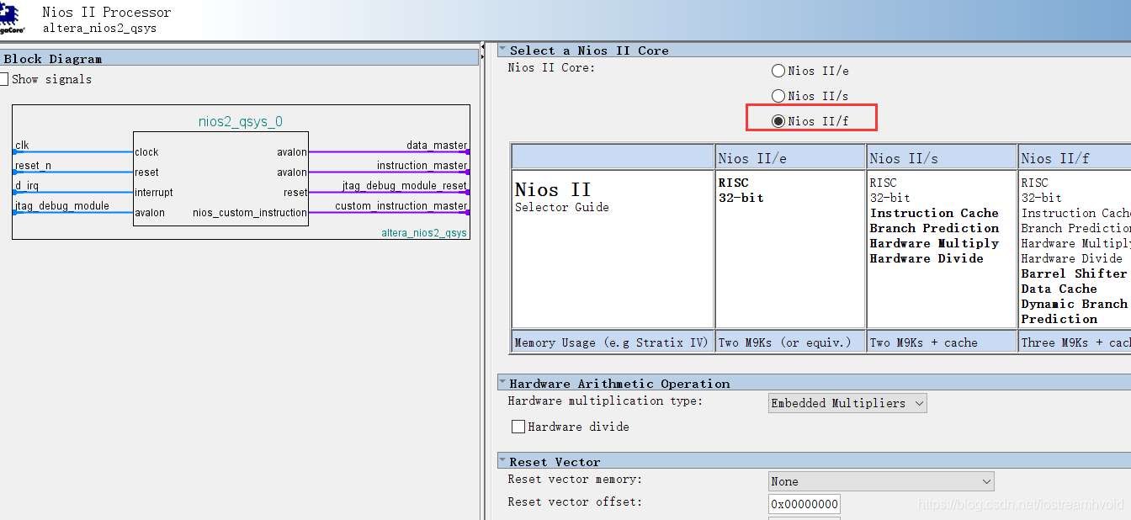Screen dimensions: 1131x520
Task: Select the Nios II/f core radio button
Action: tap(778, 121)
